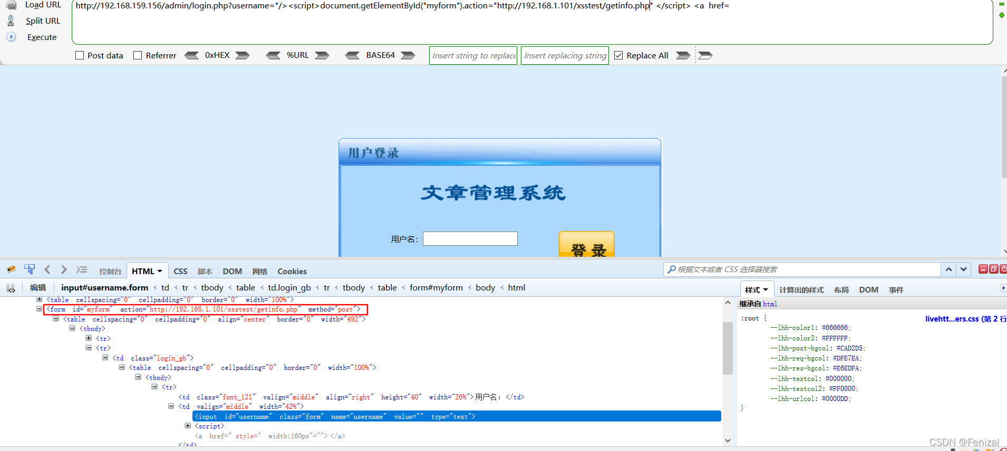This screenshot has height=451, width=1007.
Task: Collapse the table align=center node
Action: tap(56, 319)
